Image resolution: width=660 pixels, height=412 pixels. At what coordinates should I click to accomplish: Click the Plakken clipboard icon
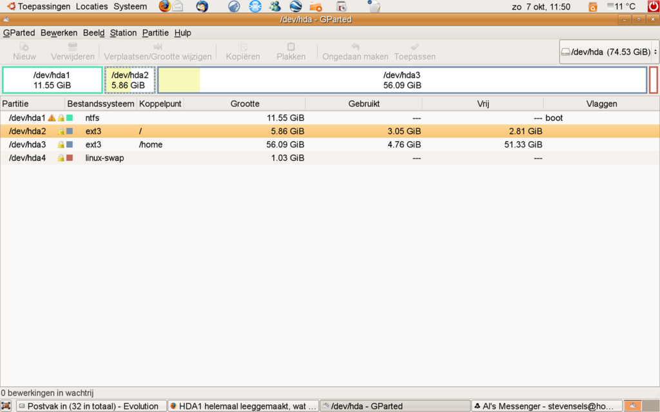point(291,47)
